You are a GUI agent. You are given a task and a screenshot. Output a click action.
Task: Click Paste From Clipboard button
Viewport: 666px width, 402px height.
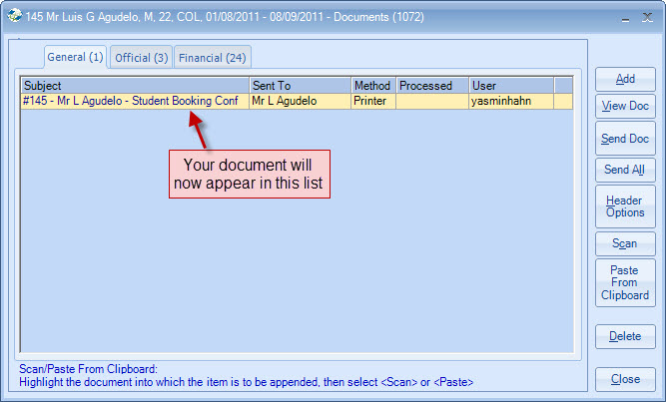[x=625, y=282]
